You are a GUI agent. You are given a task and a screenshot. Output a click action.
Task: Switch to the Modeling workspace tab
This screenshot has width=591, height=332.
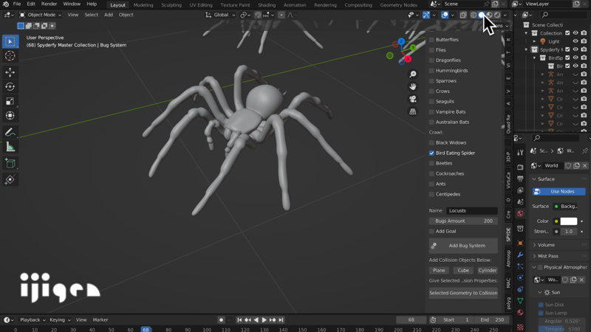pos(143,5)
